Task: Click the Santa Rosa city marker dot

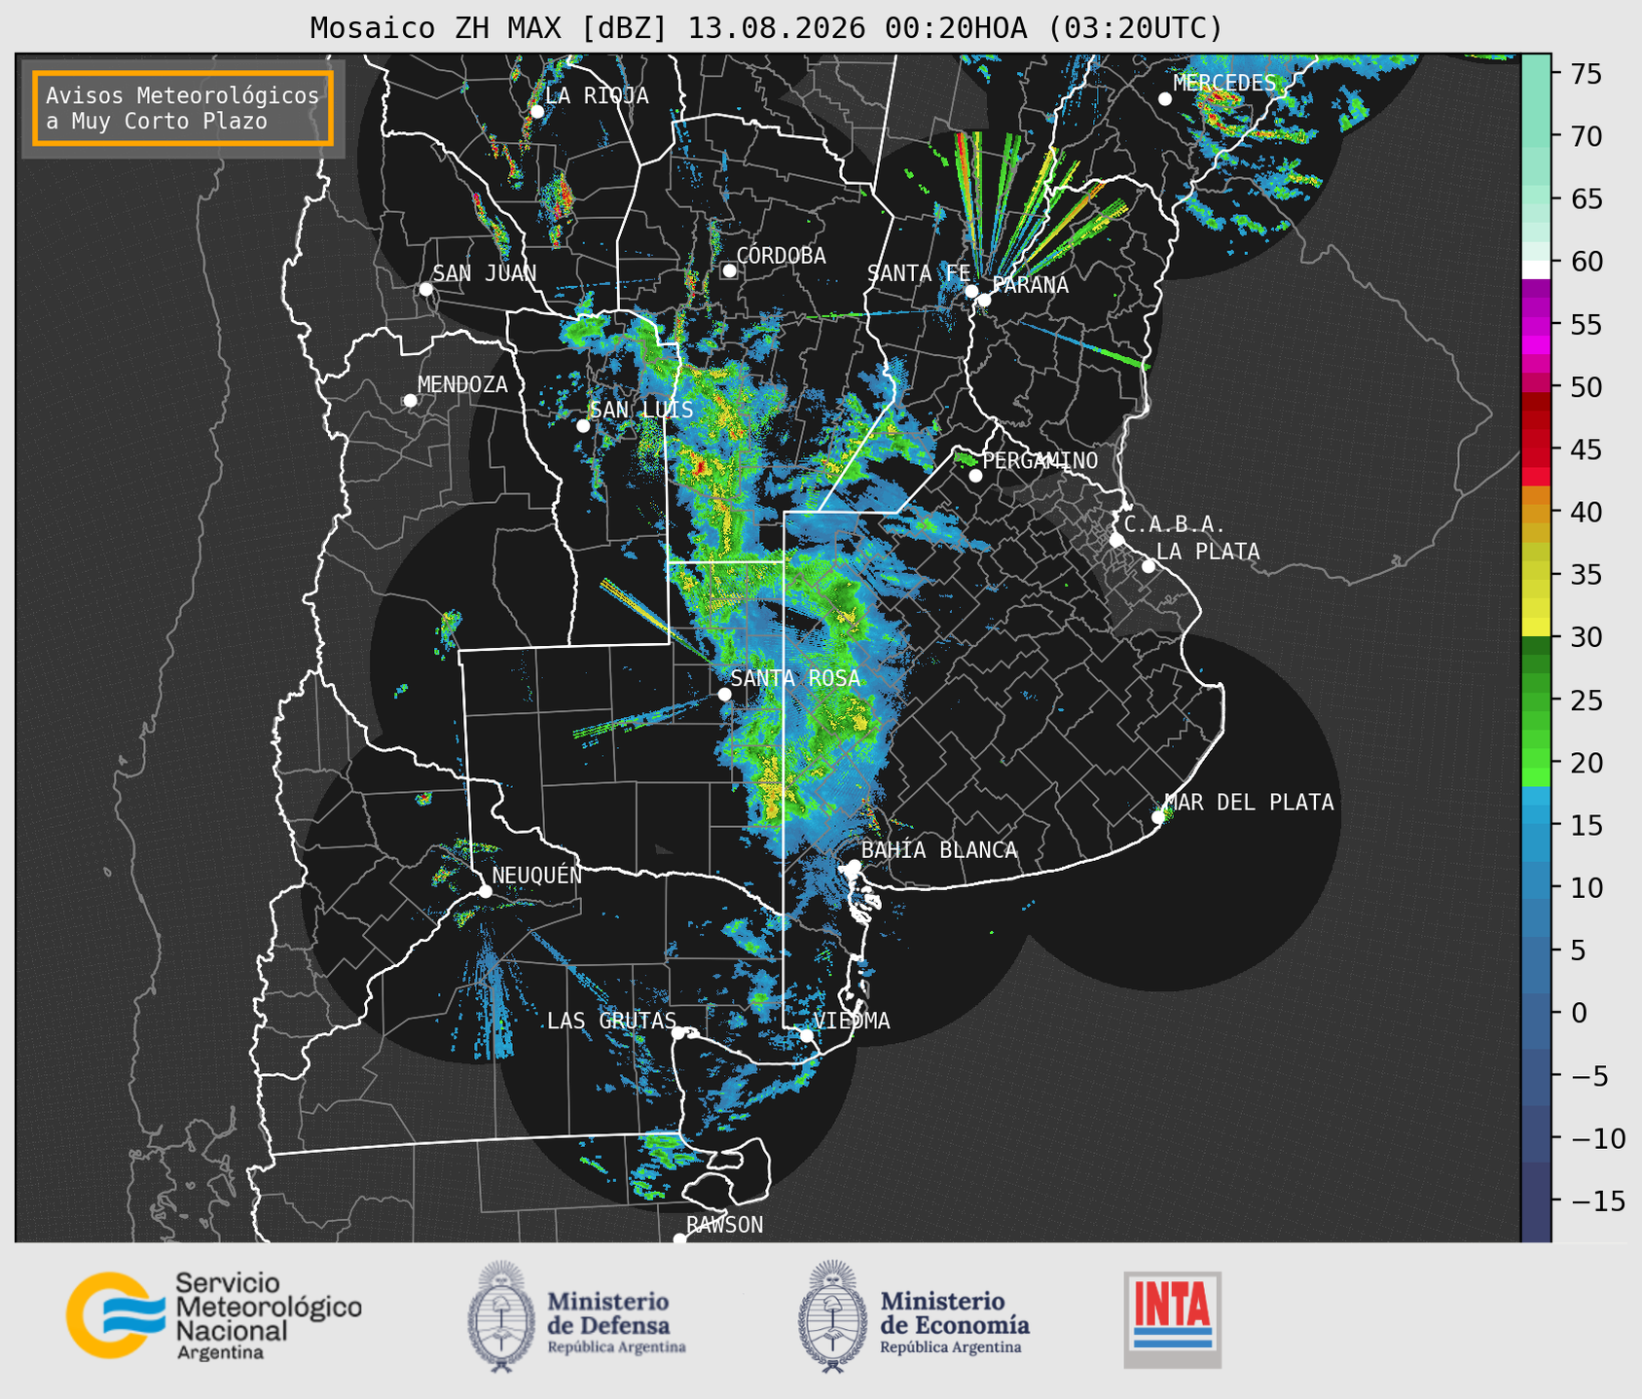Action: (x=724, y=694)
